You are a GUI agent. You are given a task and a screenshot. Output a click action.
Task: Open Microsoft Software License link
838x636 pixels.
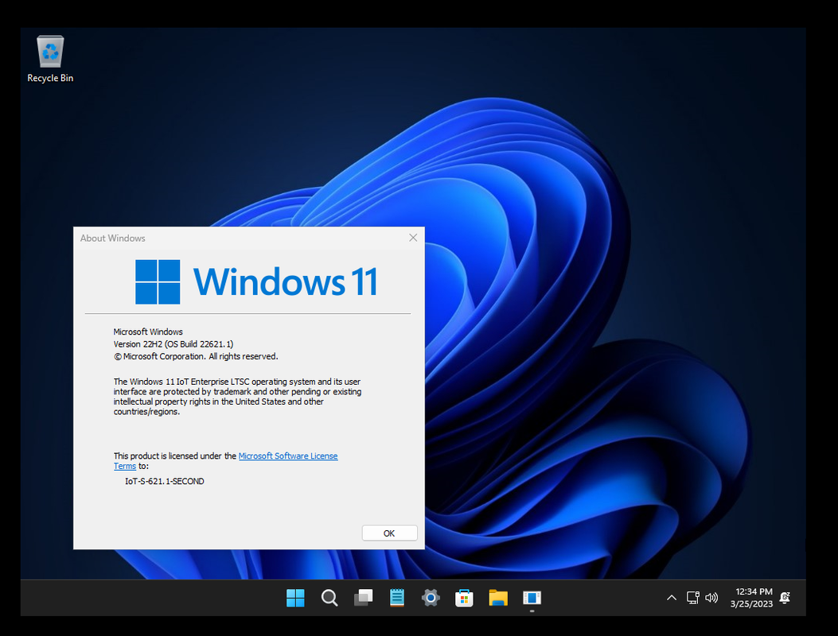(x=288, y=456)
